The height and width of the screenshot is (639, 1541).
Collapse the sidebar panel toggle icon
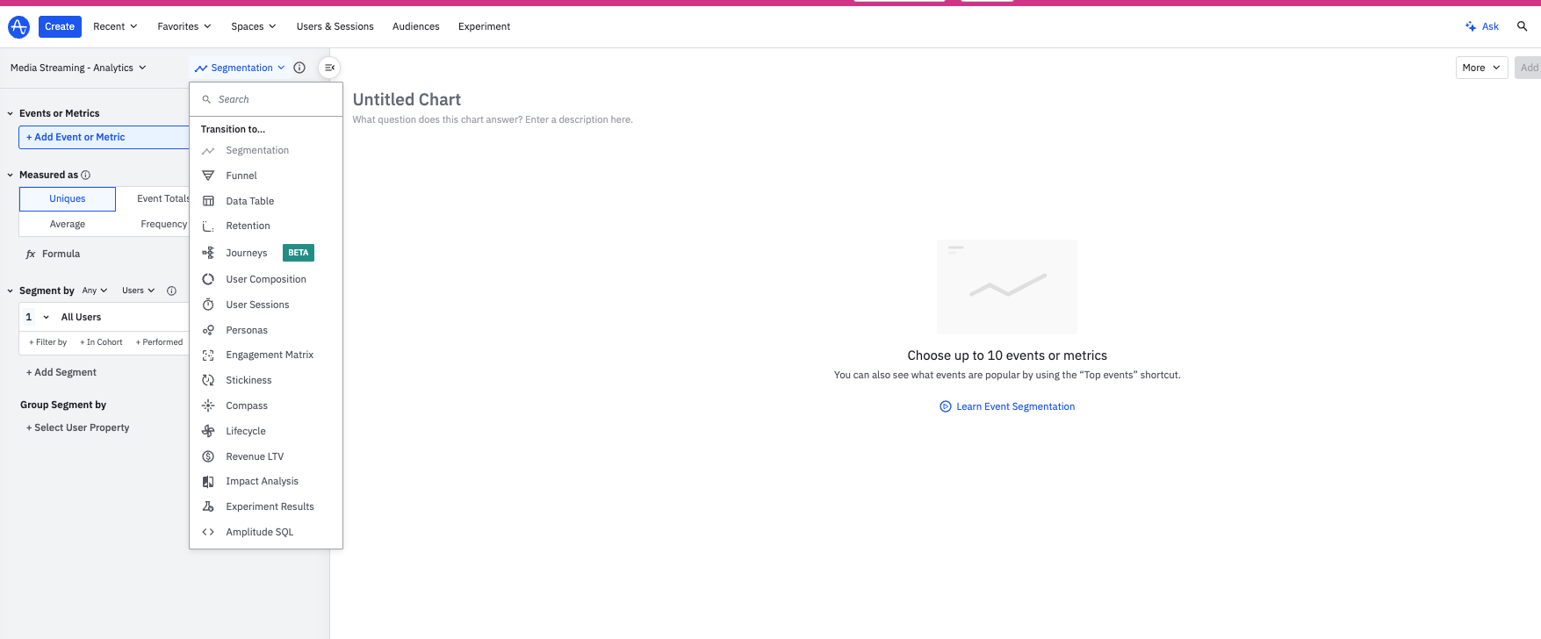[329, 68]
